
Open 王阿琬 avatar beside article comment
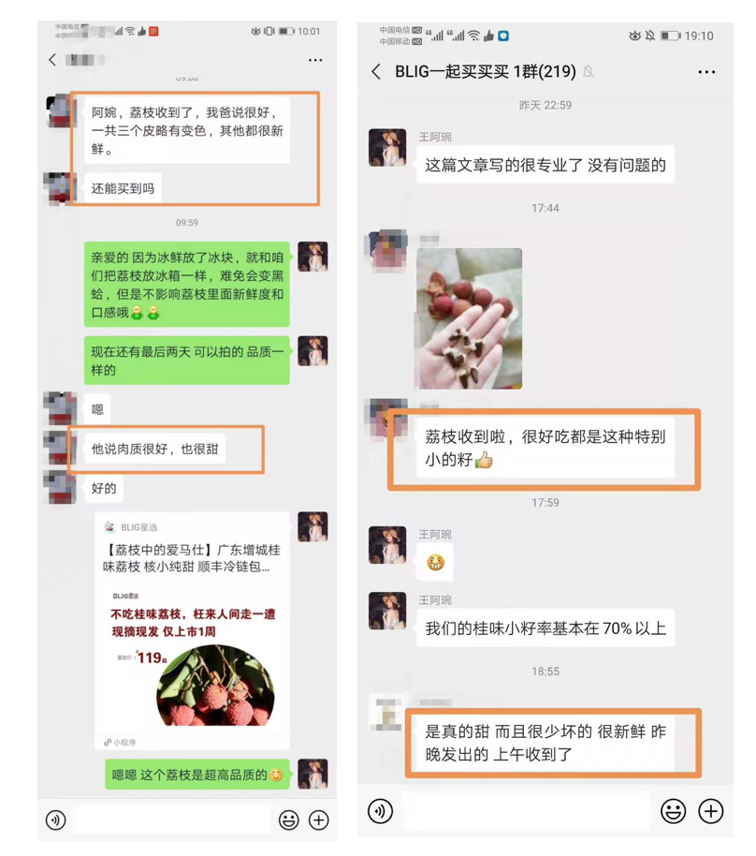tap(387, 147)
